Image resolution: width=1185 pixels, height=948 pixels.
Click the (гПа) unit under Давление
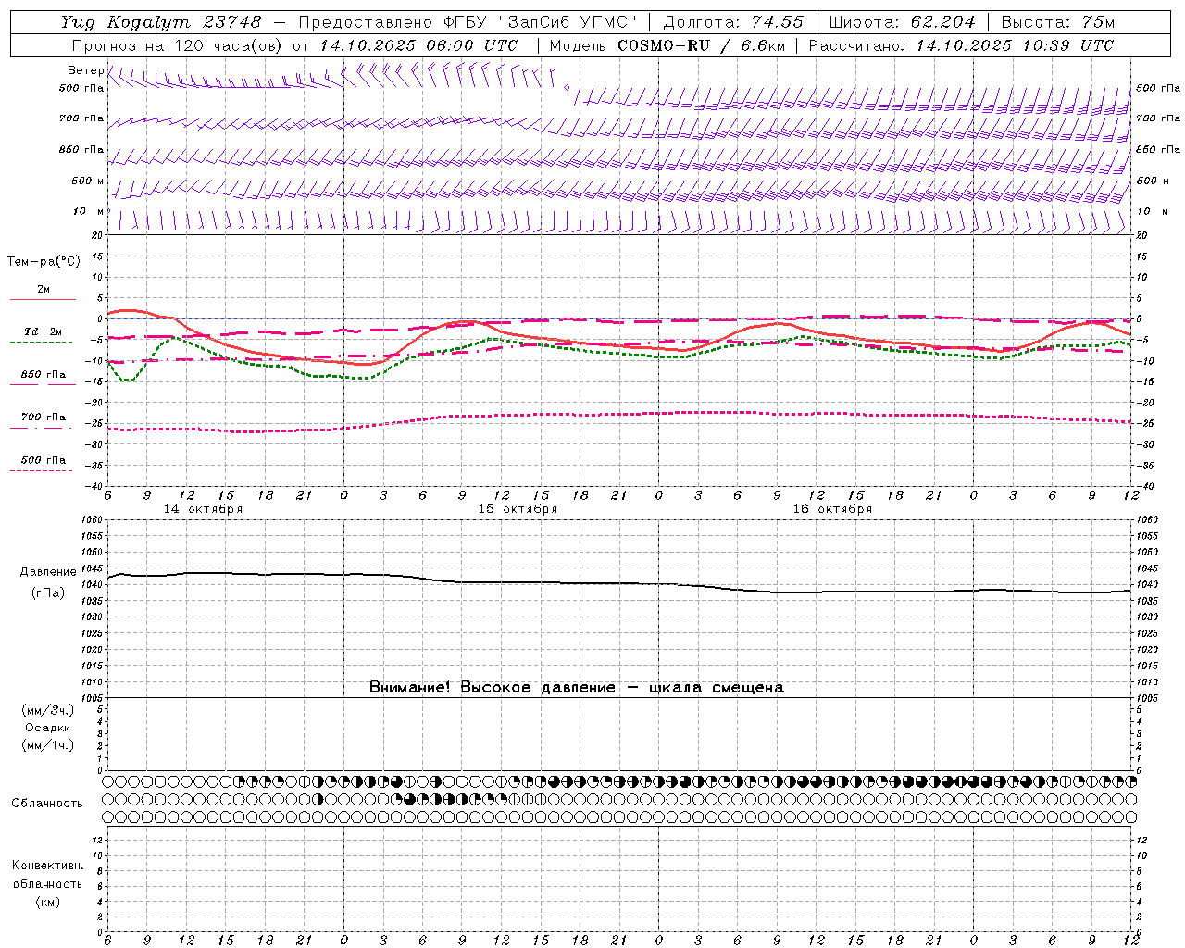(47, 592)
